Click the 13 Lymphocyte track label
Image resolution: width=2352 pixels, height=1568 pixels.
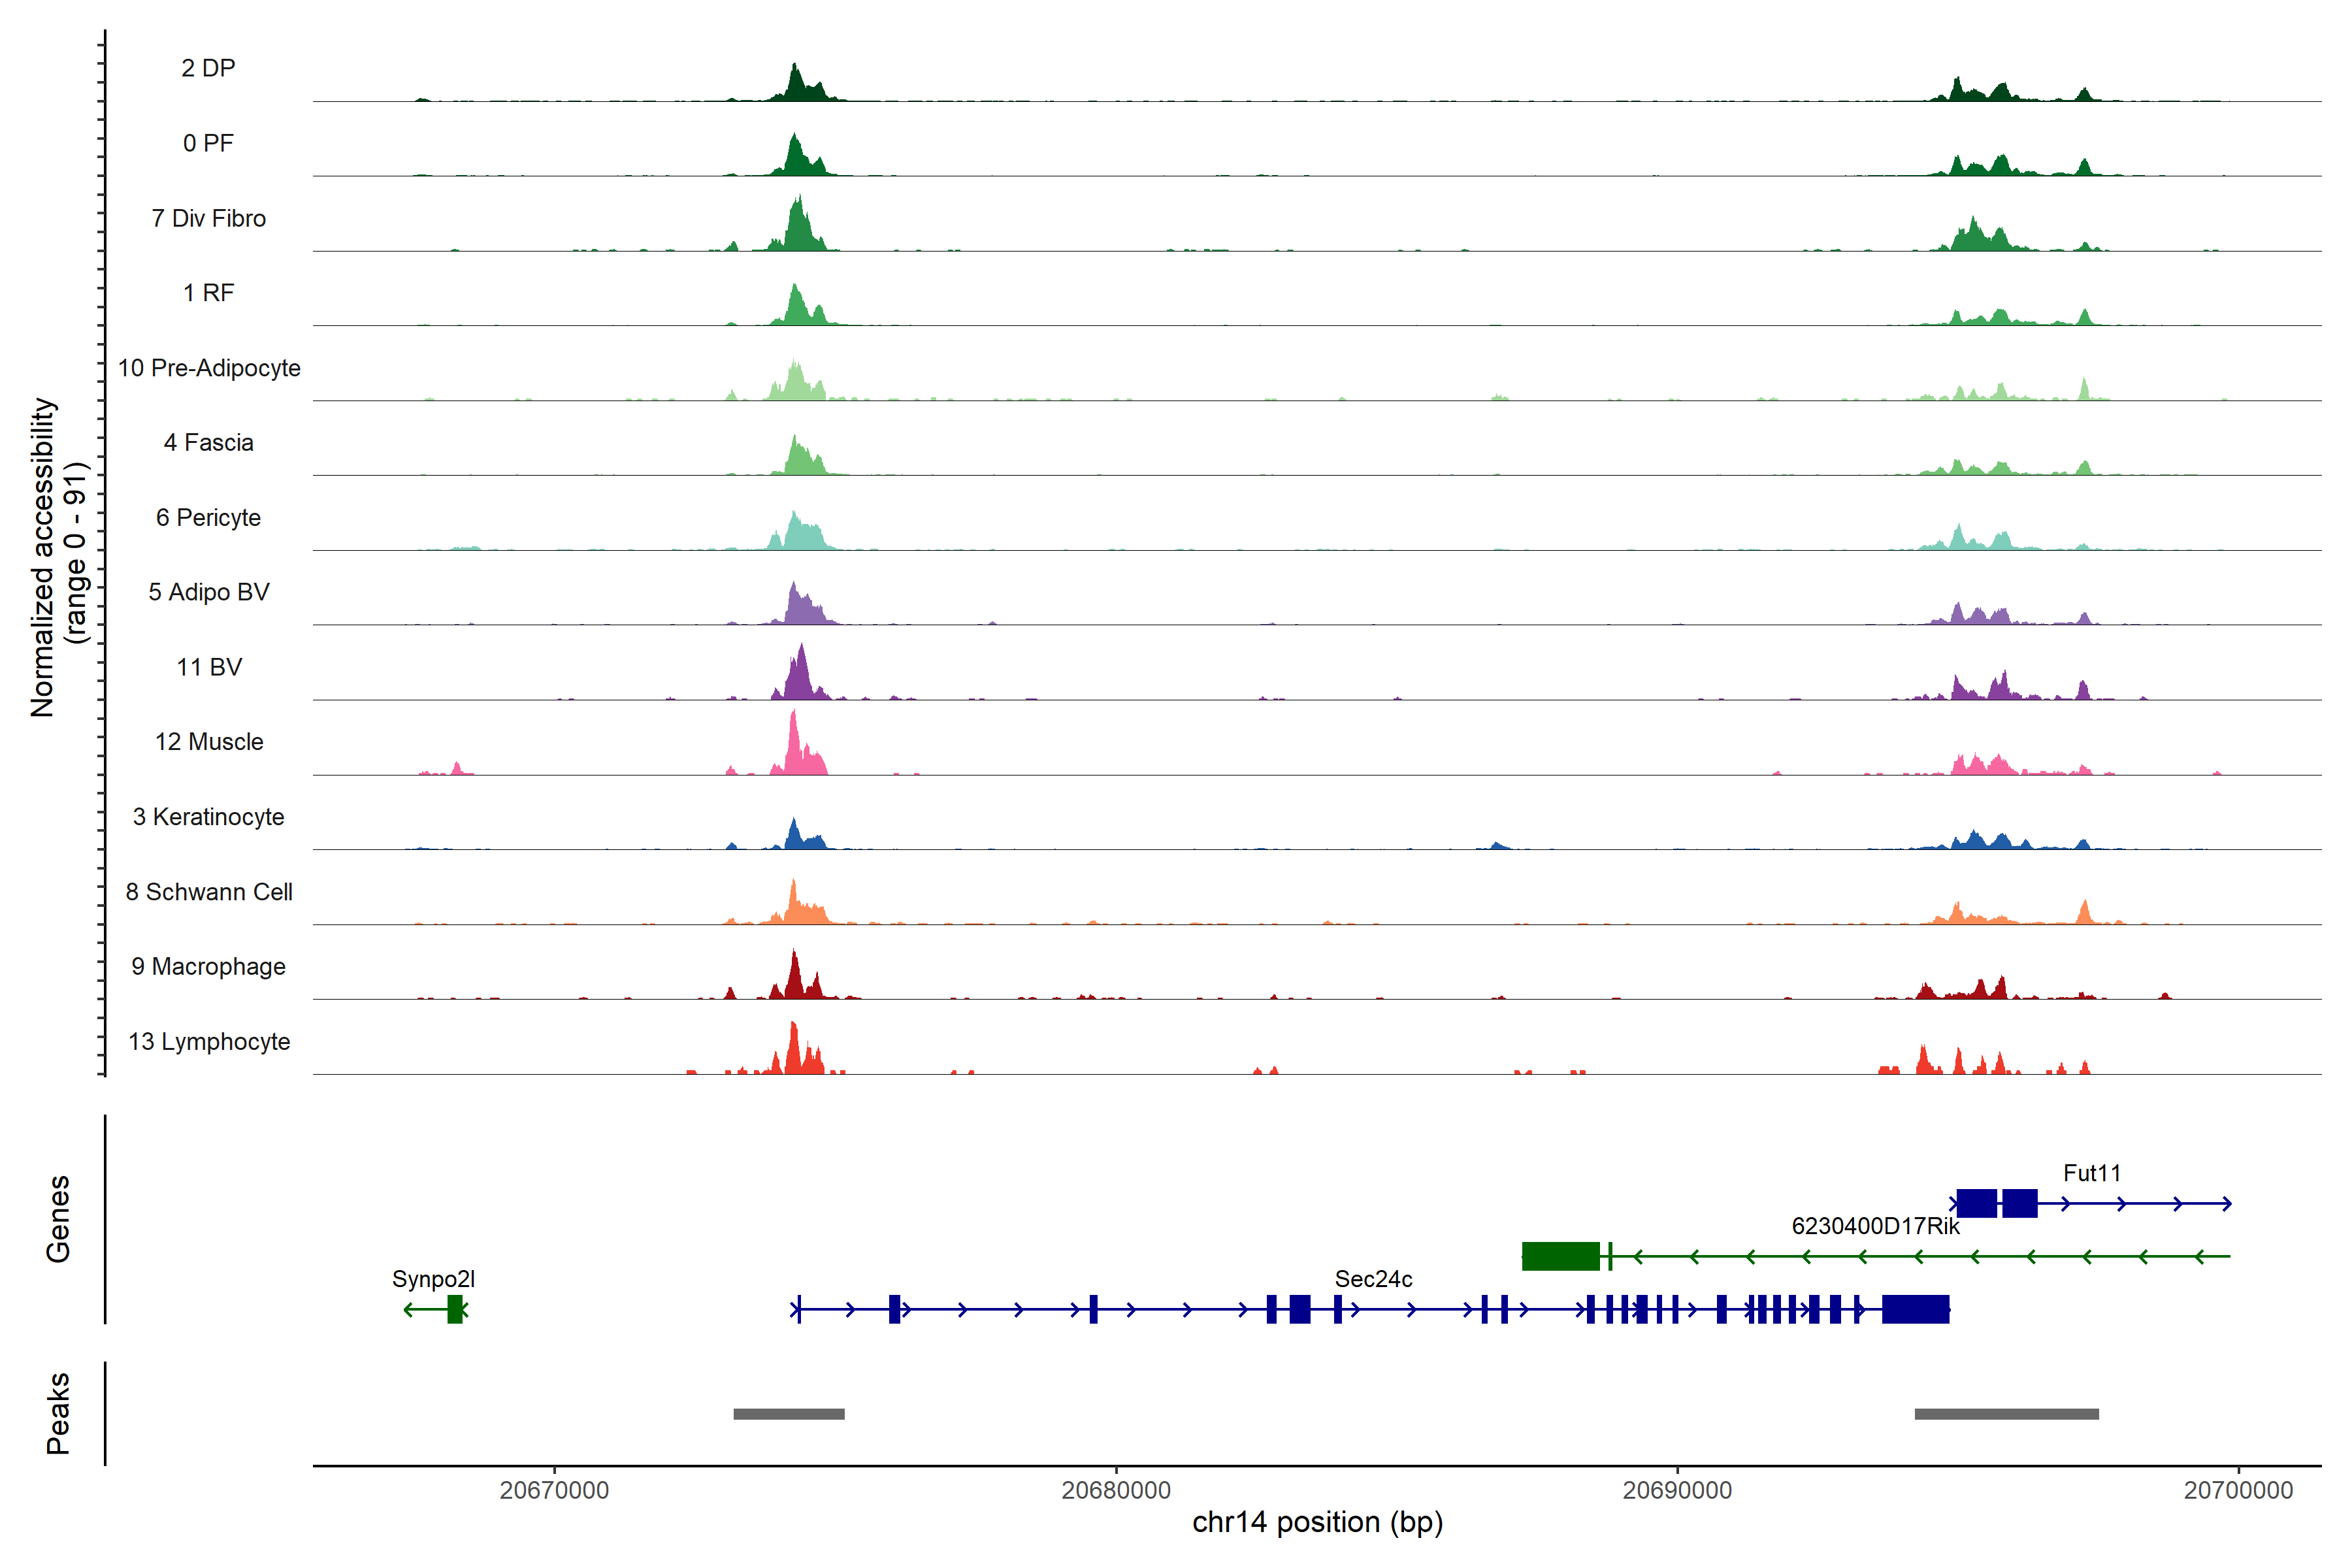point(209,1042)
